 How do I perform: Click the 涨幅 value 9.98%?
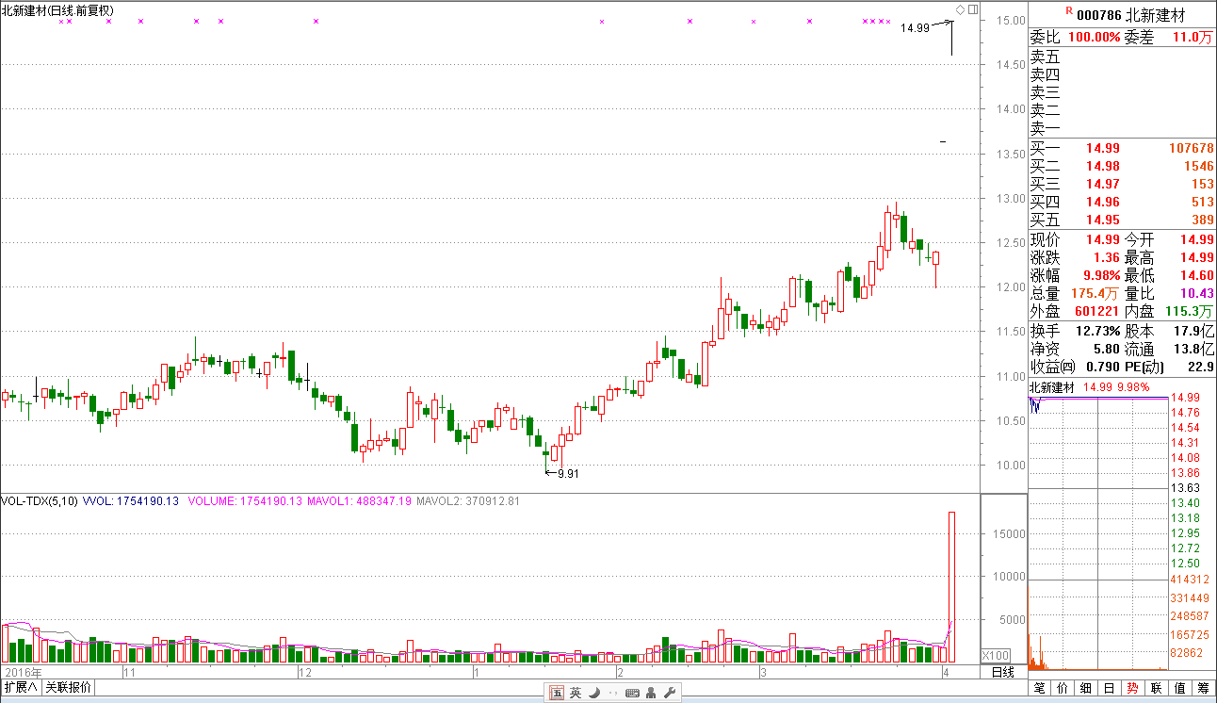pyautogui.click(x=1100, y=276)
